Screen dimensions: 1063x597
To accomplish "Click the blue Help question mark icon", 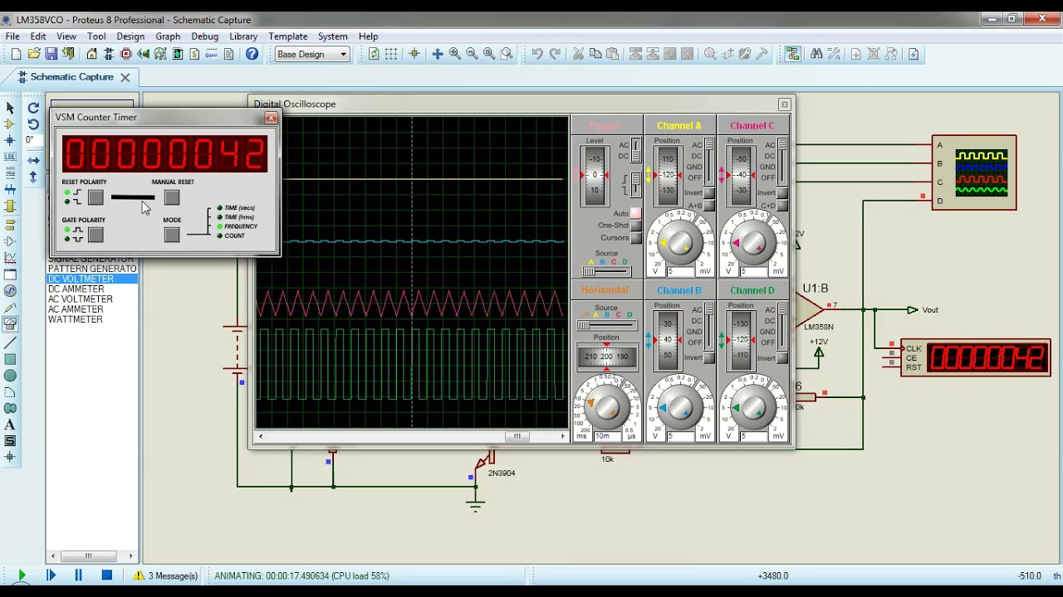I will [252, 54].
